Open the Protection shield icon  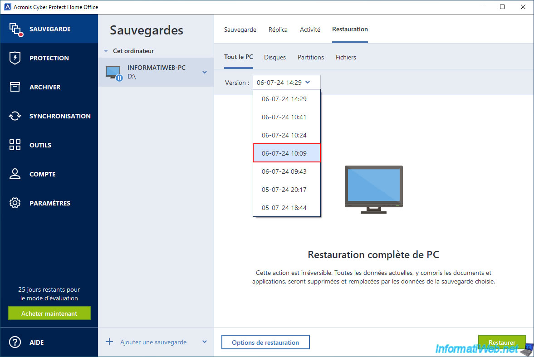(x=15, y=58)
